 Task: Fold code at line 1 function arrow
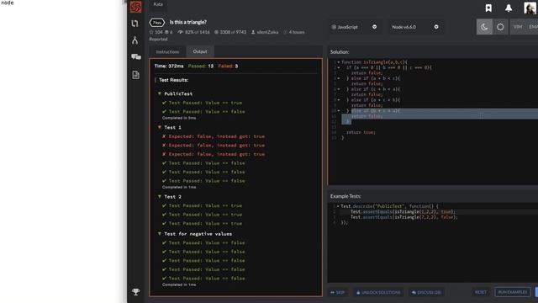coord(339,62)
